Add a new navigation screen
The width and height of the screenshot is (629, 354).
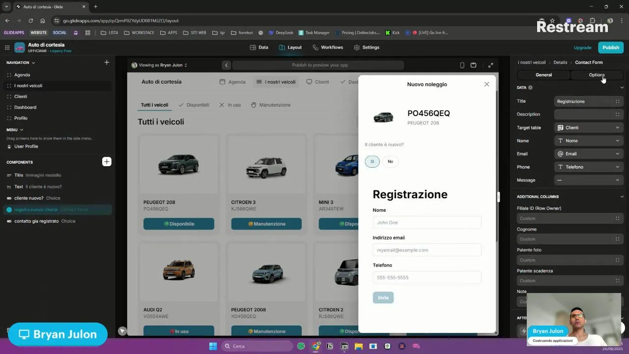point(107,62)
